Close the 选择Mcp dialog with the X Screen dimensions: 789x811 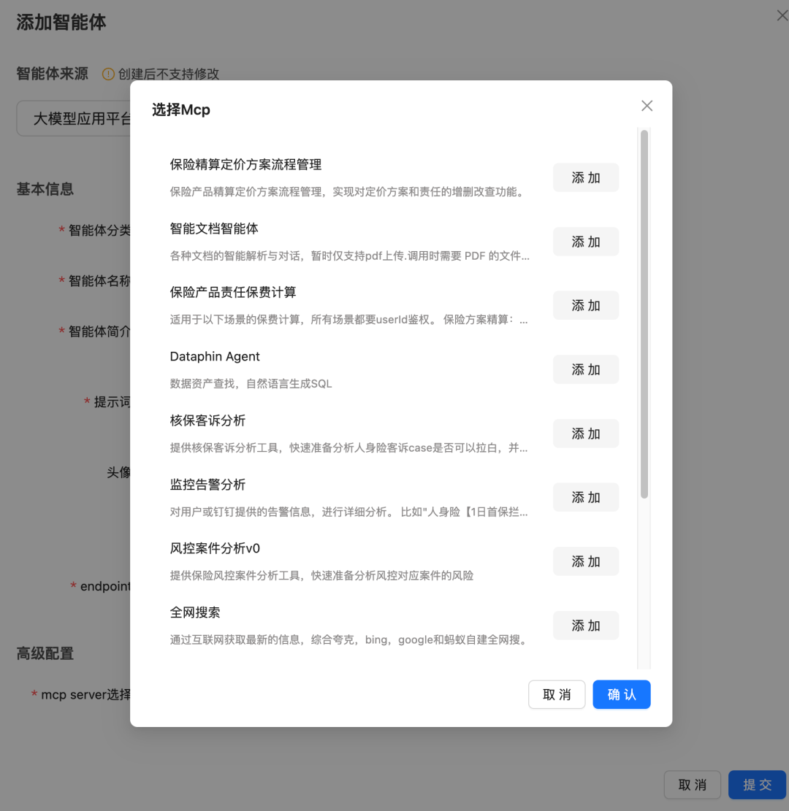point(646,105)
